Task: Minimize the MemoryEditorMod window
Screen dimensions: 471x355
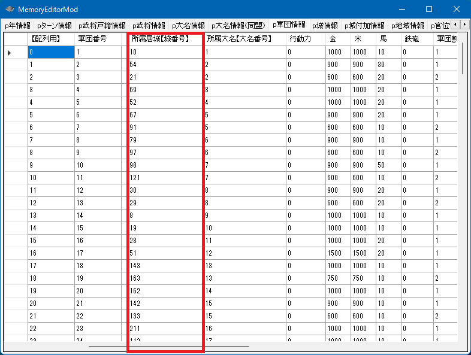Action: [401, 10]
